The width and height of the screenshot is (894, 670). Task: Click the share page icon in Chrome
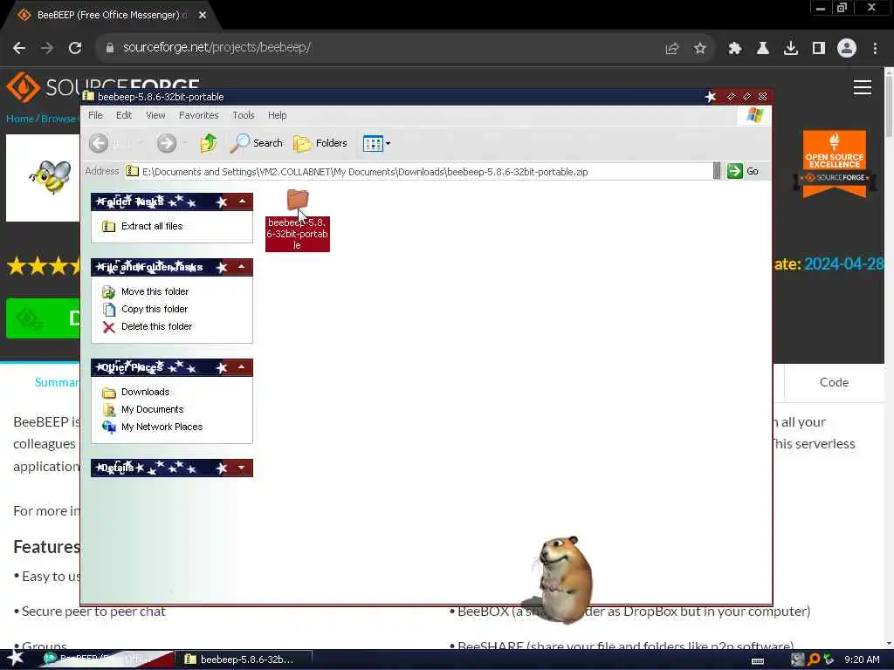click(671, 49)
